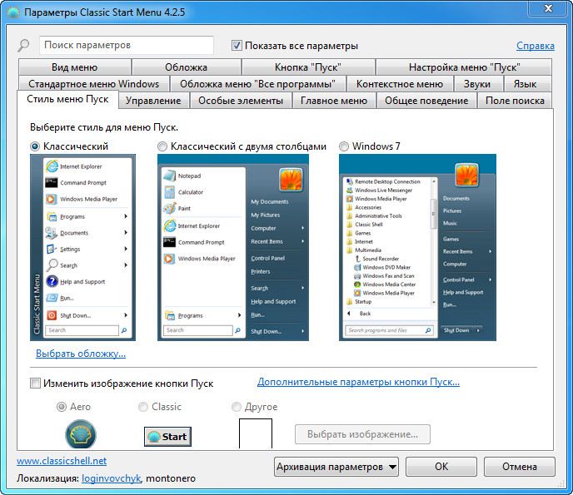Click the Notepad icon in two-column preview
The height and width of the screenshot is (495, 573).
pyautogui.click(x=170, y=176)
